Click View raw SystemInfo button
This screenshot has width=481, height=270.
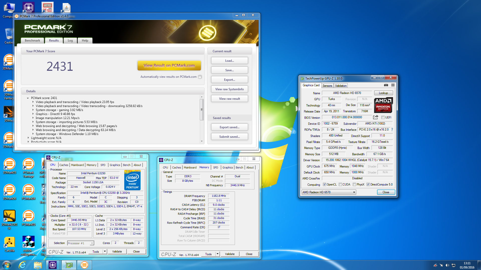229,89
